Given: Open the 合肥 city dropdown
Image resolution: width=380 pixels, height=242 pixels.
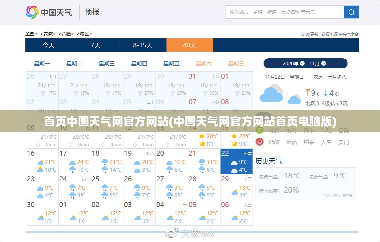Looking at the screenshot, I should coord(68,34).
